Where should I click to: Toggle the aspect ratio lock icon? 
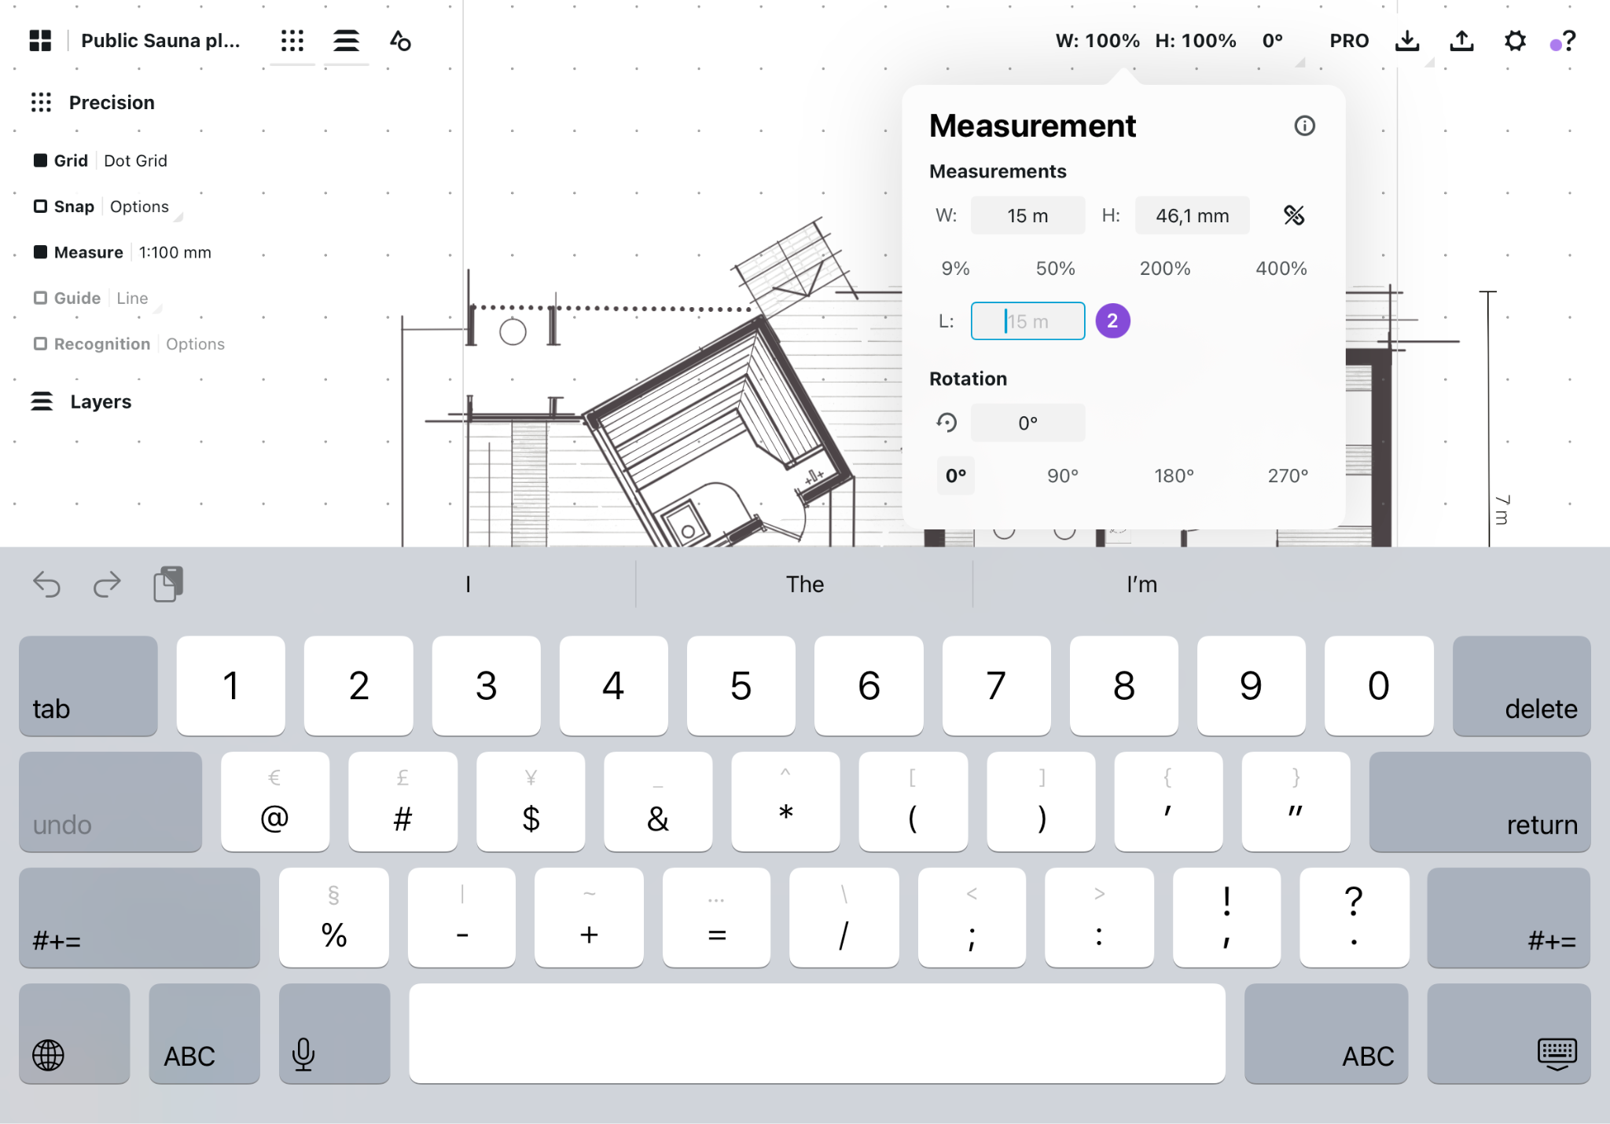[1294, 215]
